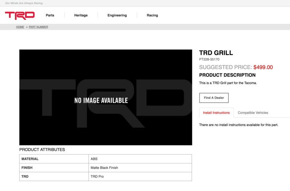This screenshot has height=191, width=290.
Task: Click the MATERIAL attribute row
Action: (x=106, y=159)
